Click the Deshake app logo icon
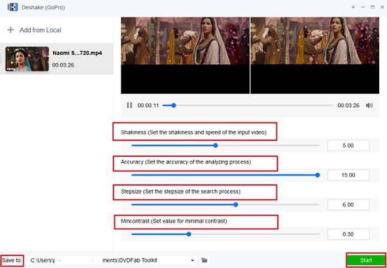Image resolution: width=387 pixels, height=268 pixels. (13, 7)
